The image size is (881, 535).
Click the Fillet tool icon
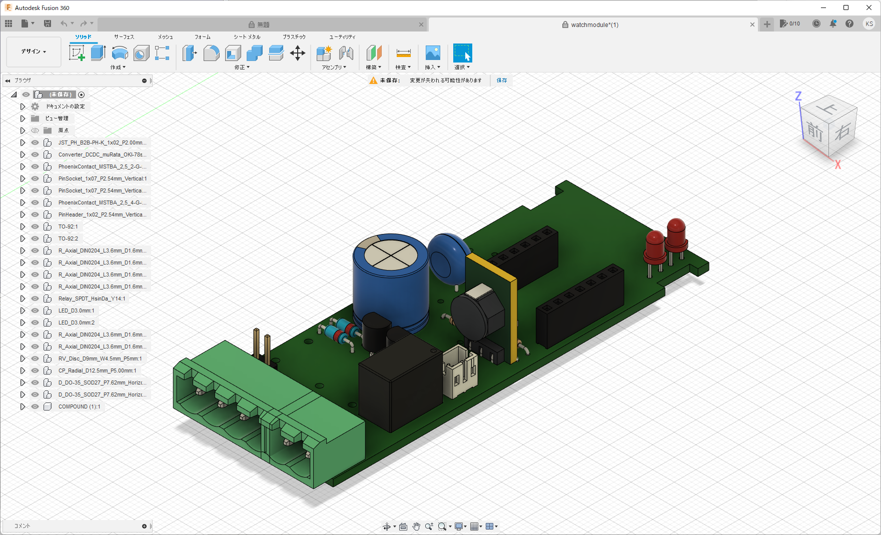tap(211, 52)
